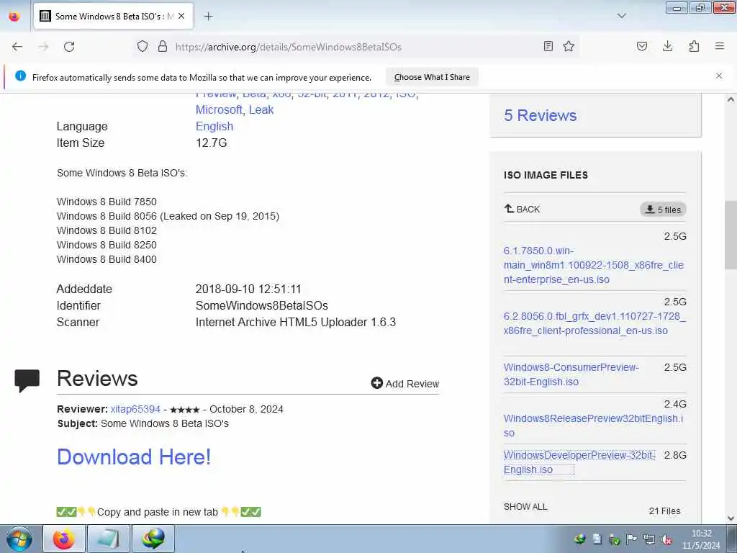Download all via the 5 files button
Image resolution: width=737 pixels, height=553 pixels.
(x=663, y=210)
